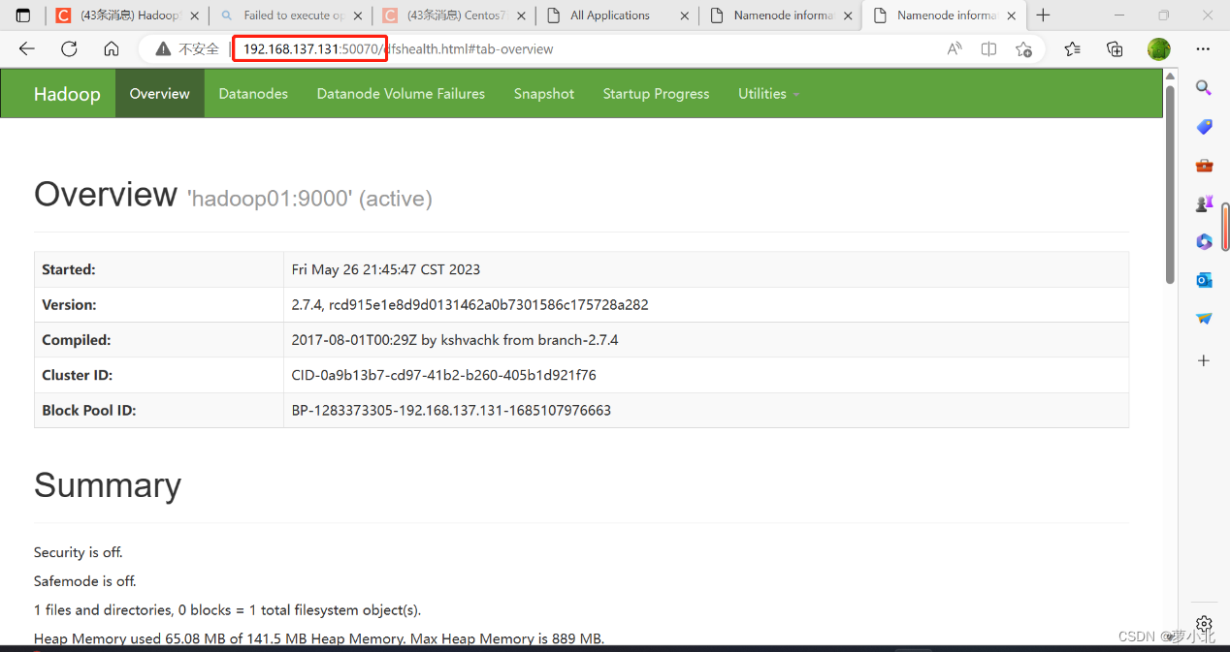Open the sidebar search icon
The height and width of the screenshot is (652, 1230).
(x=1204, y=88)
